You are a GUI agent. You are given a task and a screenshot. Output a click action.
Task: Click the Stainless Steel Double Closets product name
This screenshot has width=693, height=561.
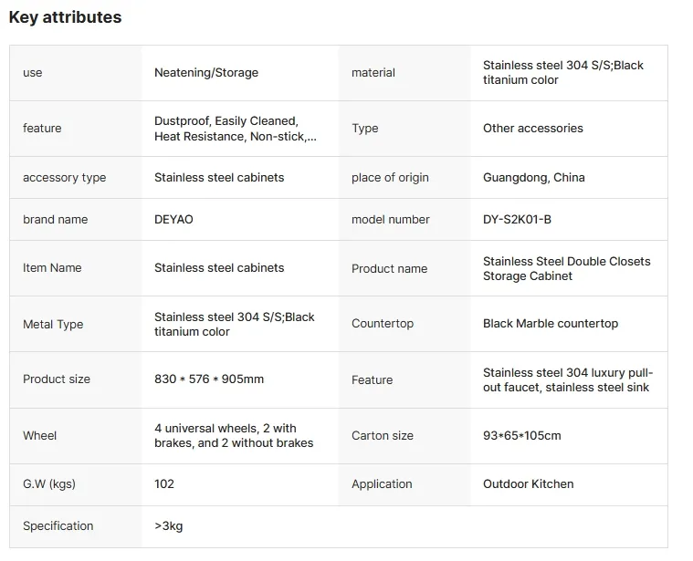[x=566, y=268]
